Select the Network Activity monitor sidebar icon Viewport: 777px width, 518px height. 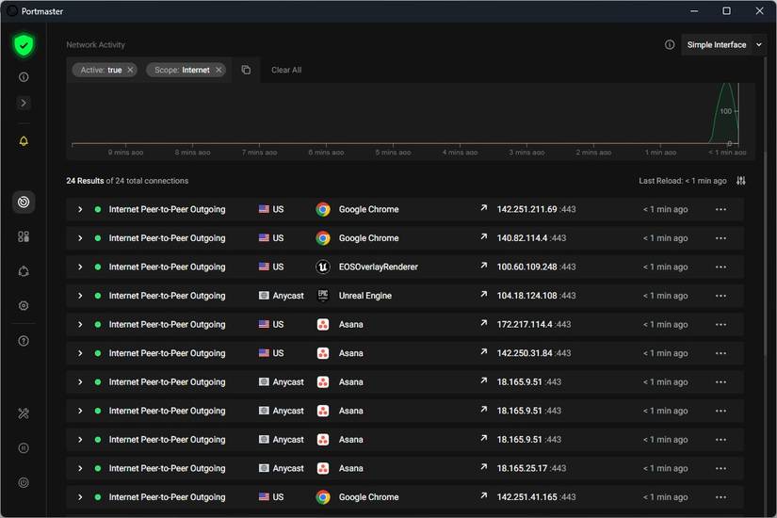point(24,202)
